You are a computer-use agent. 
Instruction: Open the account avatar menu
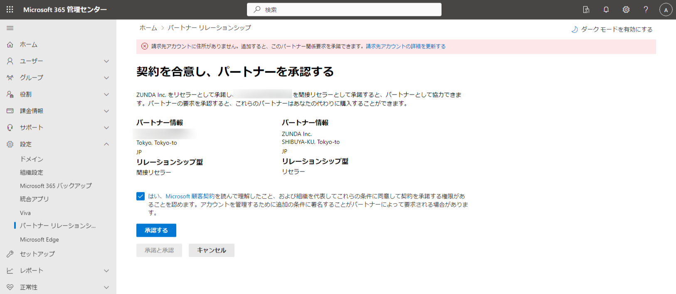coord(666,10)
